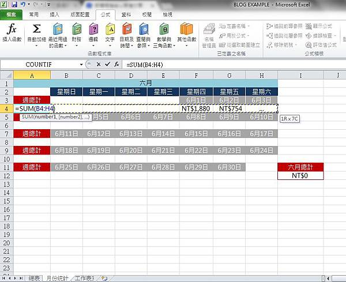Expand the Text (文字) dropdown arrow
The width and height of the screenshot is (346, 282).
110,46
